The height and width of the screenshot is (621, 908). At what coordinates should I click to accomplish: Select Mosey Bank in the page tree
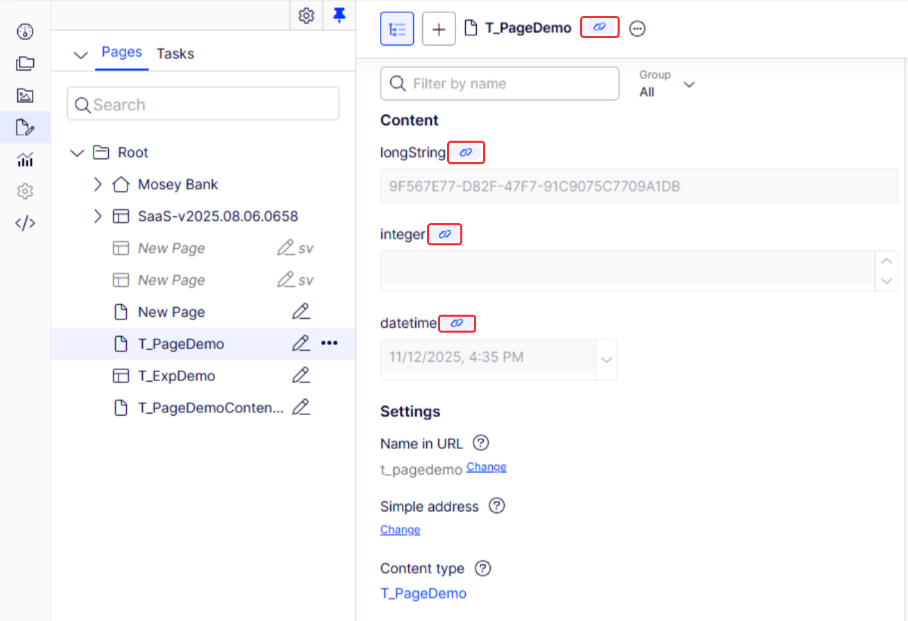coord(178,184)
